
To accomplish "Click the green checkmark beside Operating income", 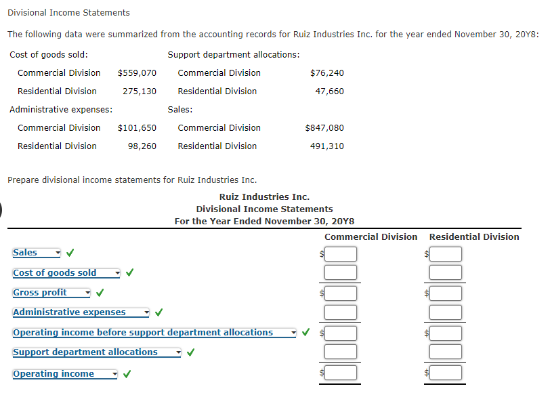I will 126,373.
